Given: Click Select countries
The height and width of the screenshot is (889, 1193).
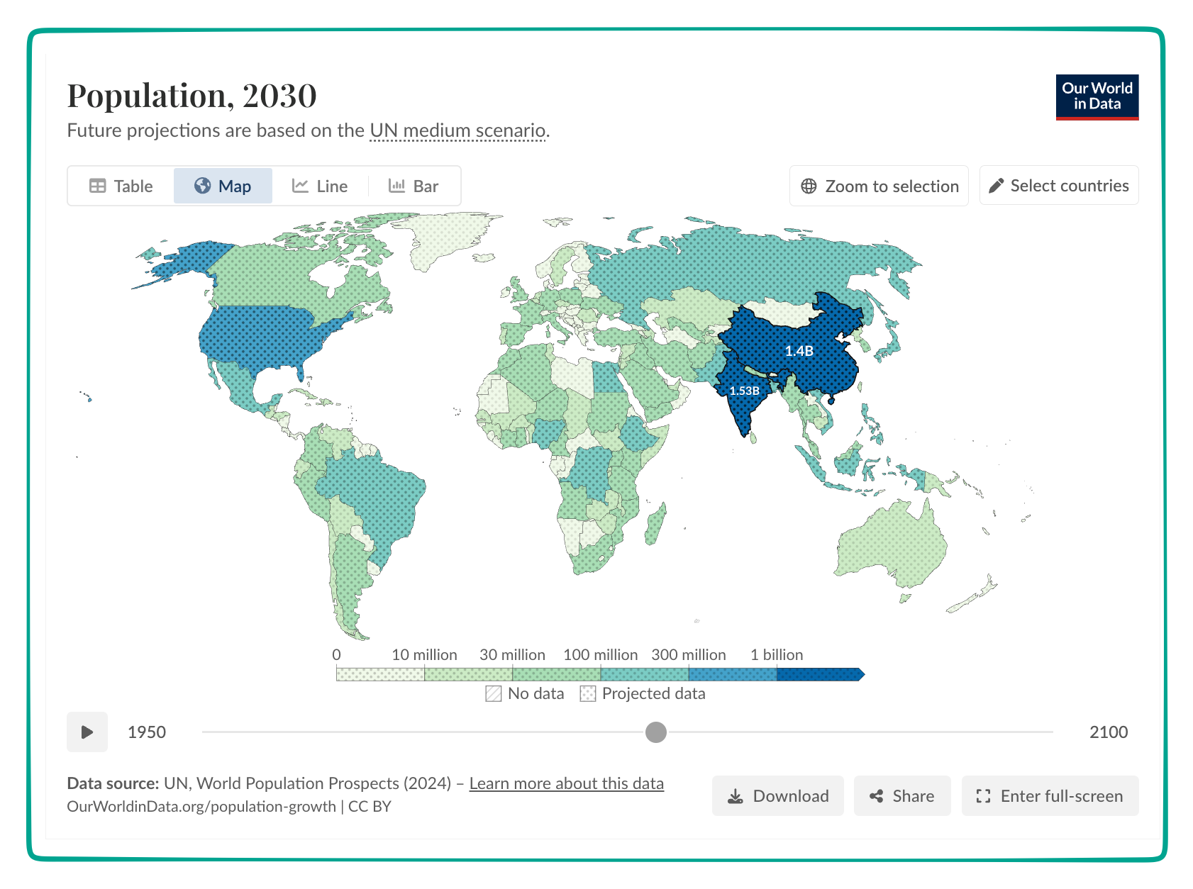Looking at the screenshot, I should (1059, 185).
